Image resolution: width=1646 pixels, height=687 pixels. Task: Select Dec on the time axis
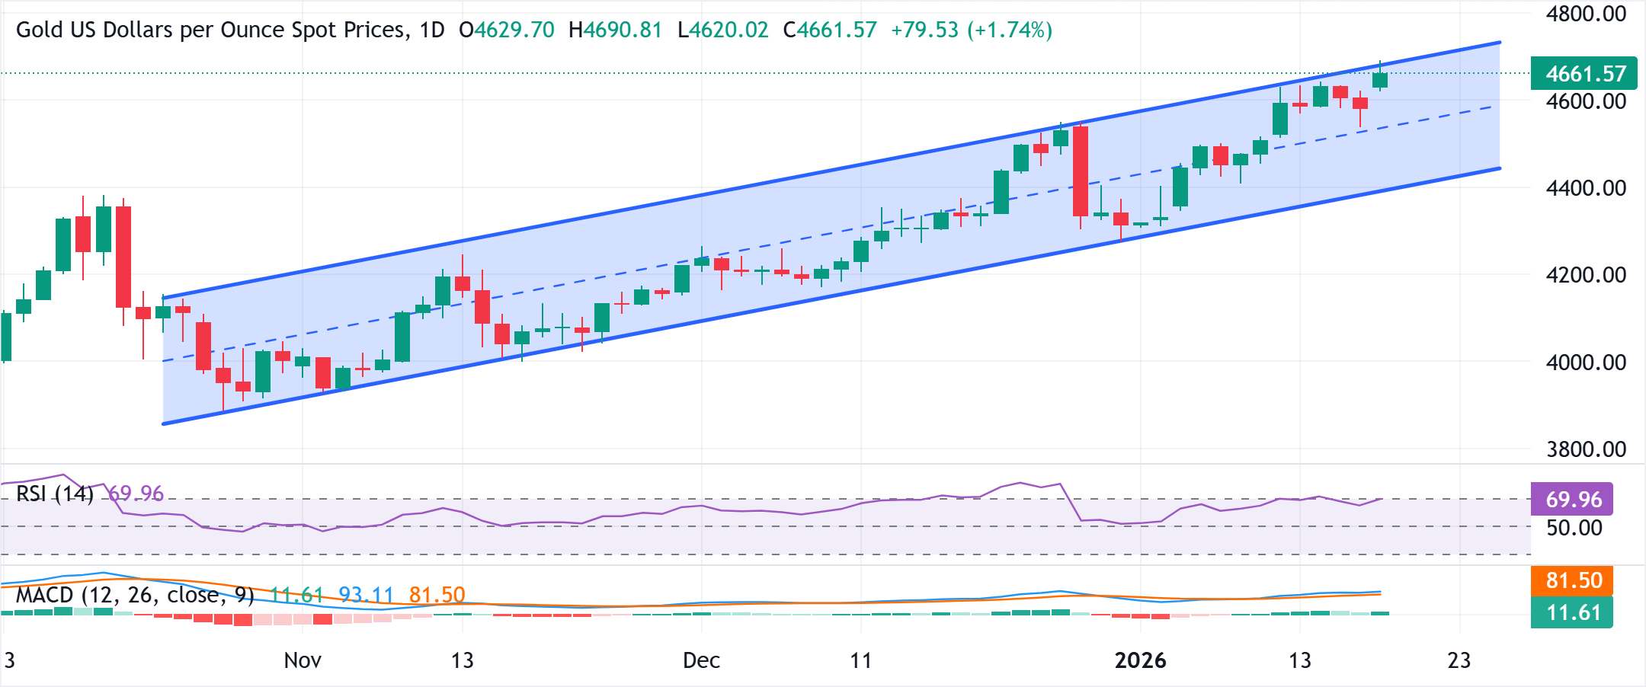702,661
